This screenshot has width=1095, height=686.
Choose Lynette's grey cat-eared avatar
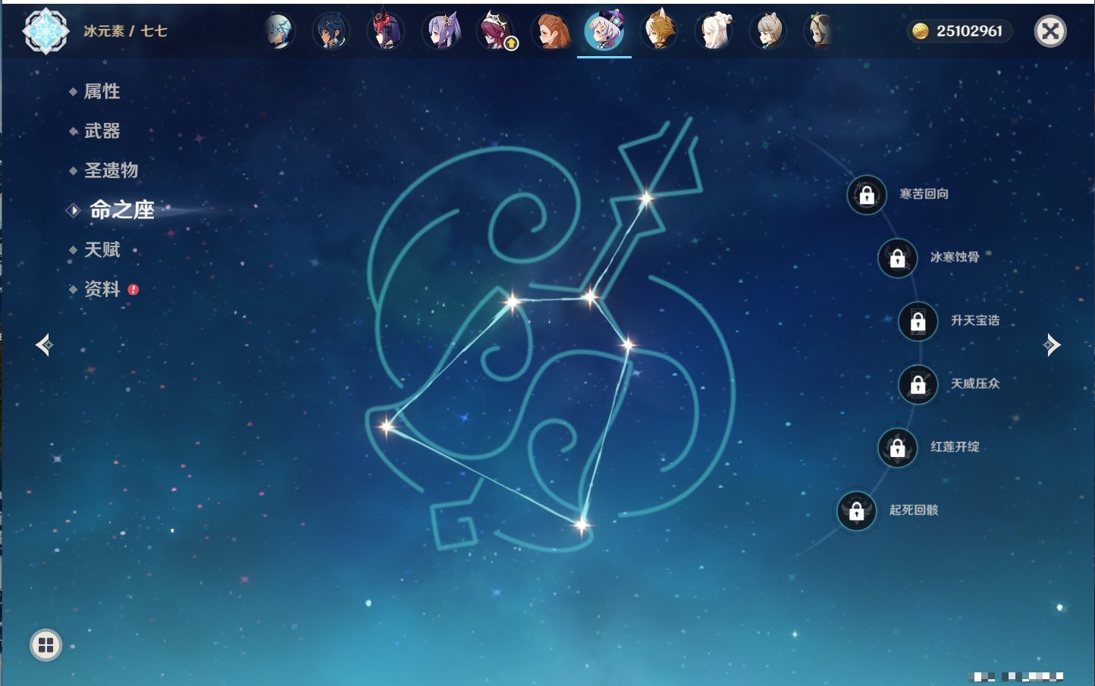768,31
